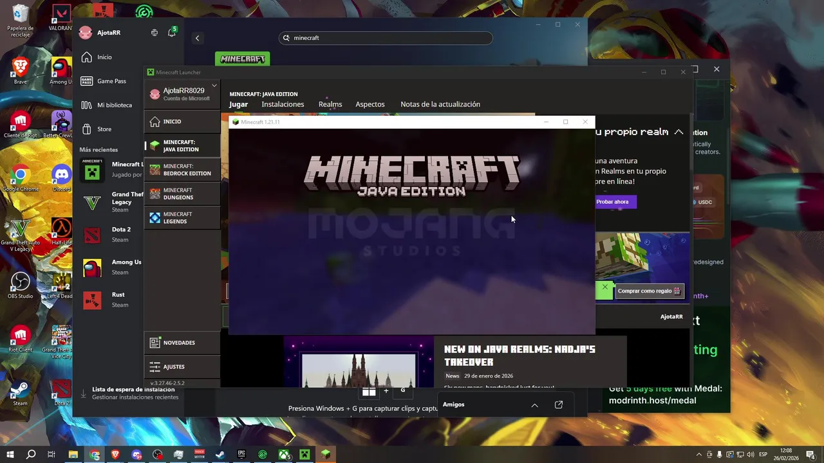Click modrinth.host/medal link text
This screenshot has height=463, width=824.
[x=652, y=401]
